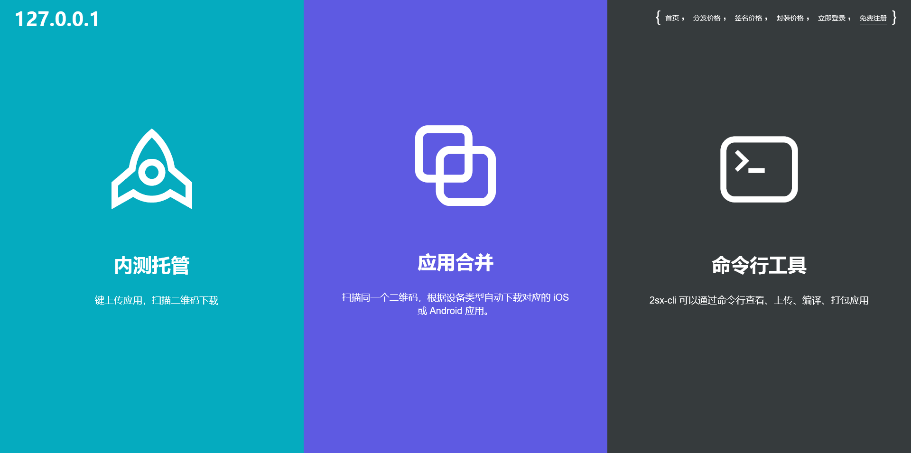Click the 127.0.0.1 site logo
The width and height of the screenshot is (911, 453).
coord(57,19)
